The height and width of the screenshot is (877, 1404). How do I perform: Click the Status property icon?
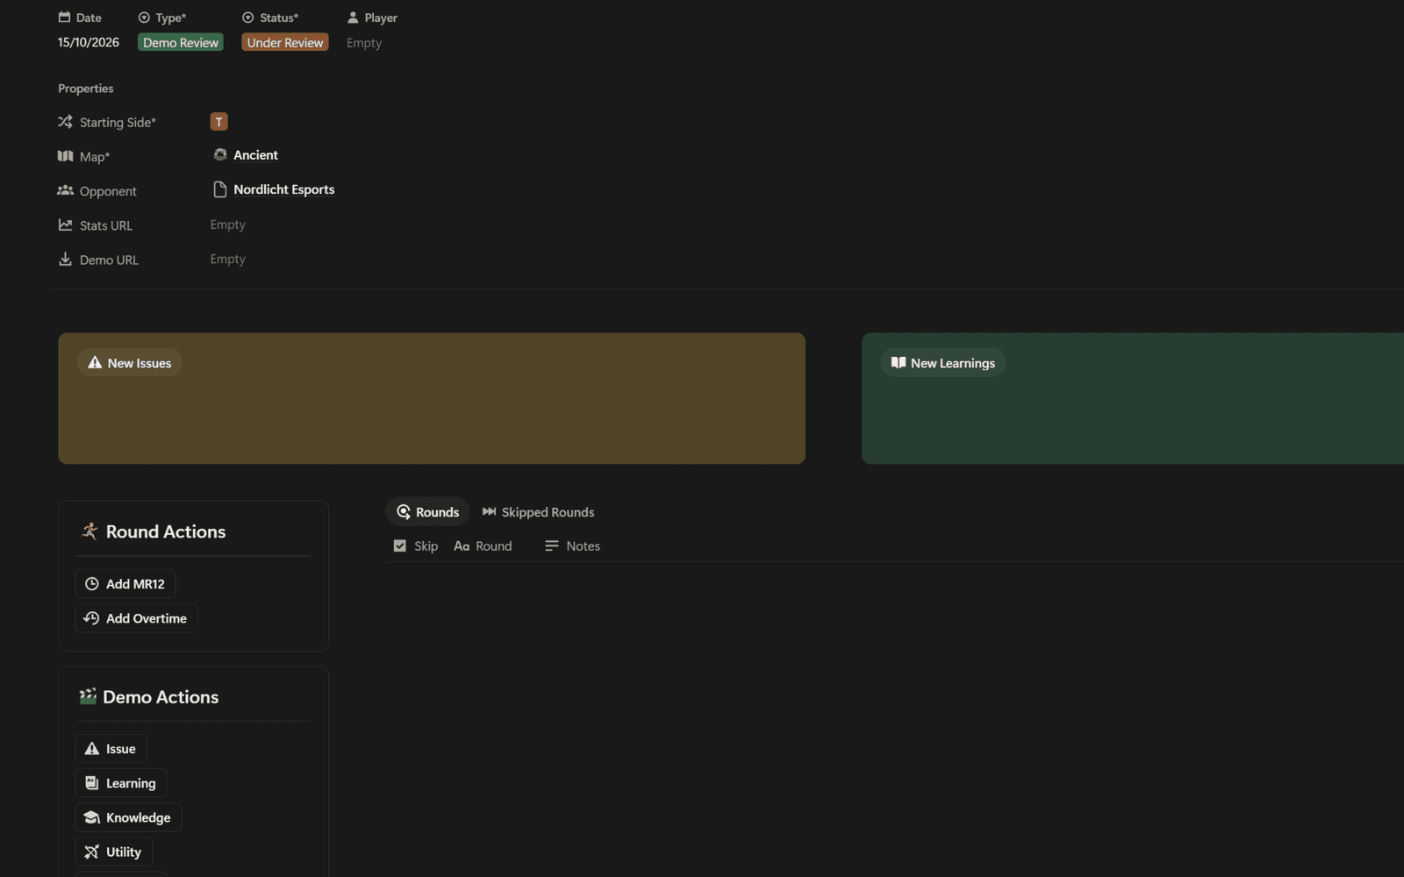pos(247,17)
